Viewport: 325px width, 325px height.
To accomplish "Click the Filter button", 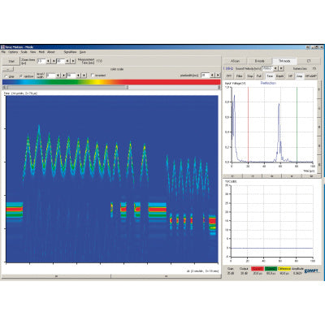I will pyautogui.click(x=239, y=76).
